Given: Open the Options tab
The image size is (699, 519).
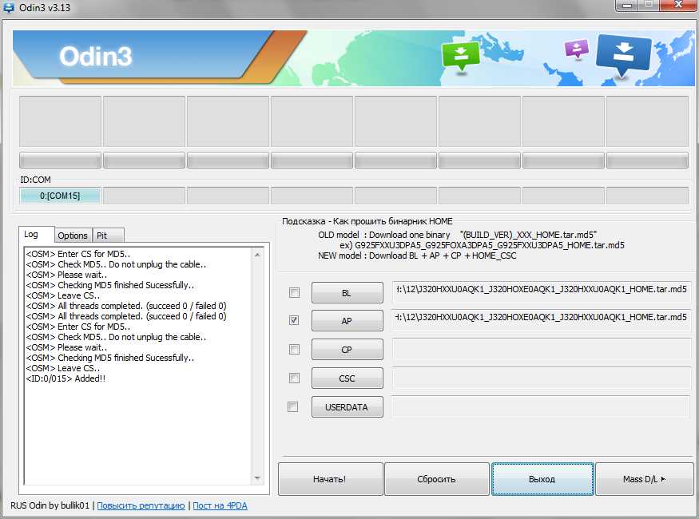Looking at the screenshot, I should click(x=73, y=236).
